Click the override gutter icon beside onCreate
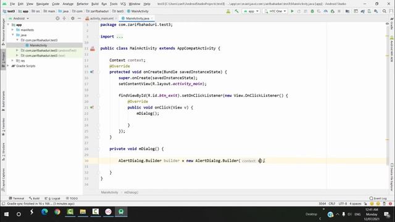395x222 pixels. tap(92, 72)
